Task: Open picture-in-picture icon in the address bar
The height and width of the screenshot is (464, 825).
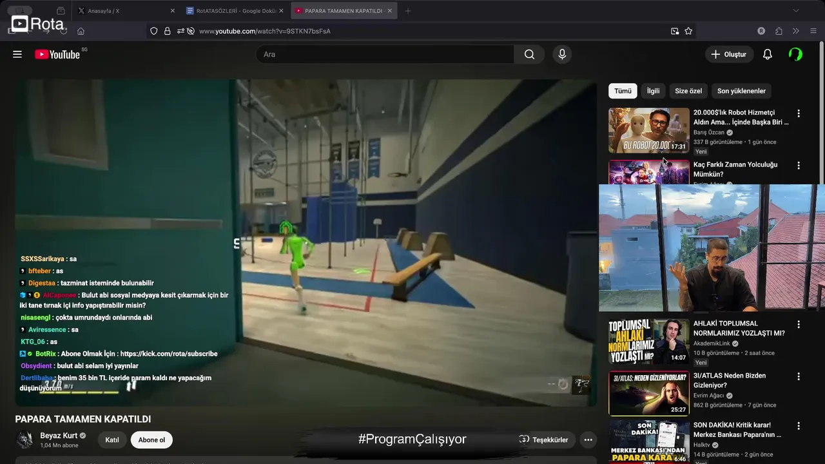Action: pyautogui.click(x=675, y=31)
